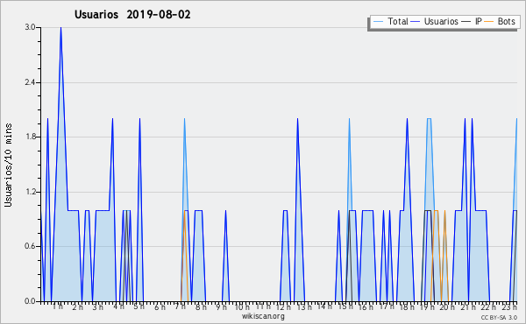
Task: Click the 3.0 peak near 1 h
Action: pos(60,28)
